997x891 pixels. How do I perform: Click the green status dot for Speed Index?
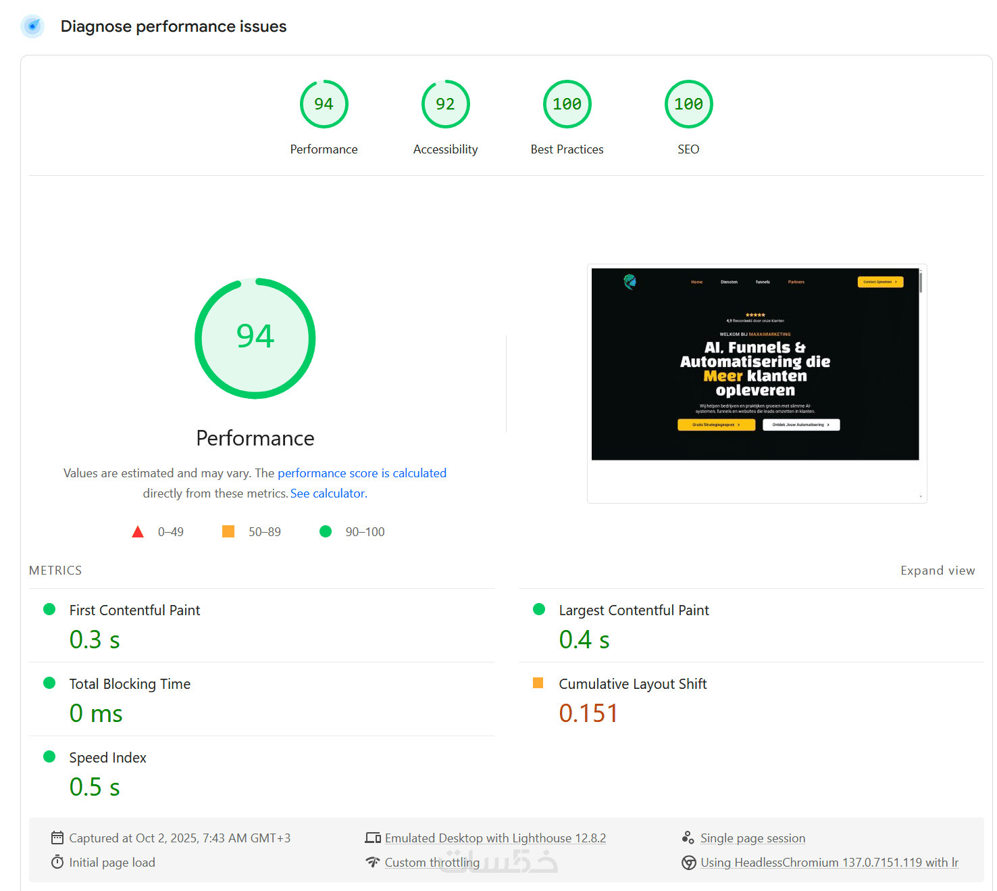[49, 756]
